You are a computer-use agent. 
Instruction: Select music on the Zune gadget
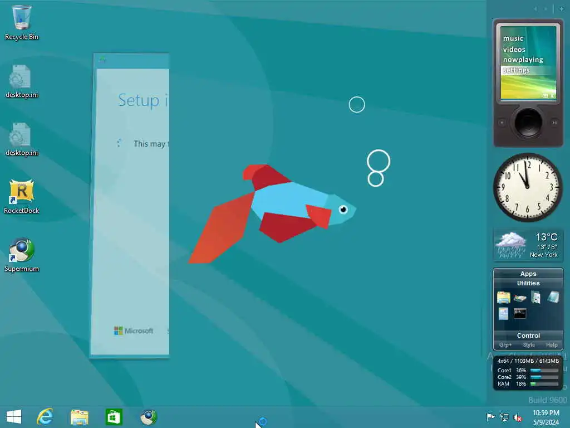coord(513,38)
